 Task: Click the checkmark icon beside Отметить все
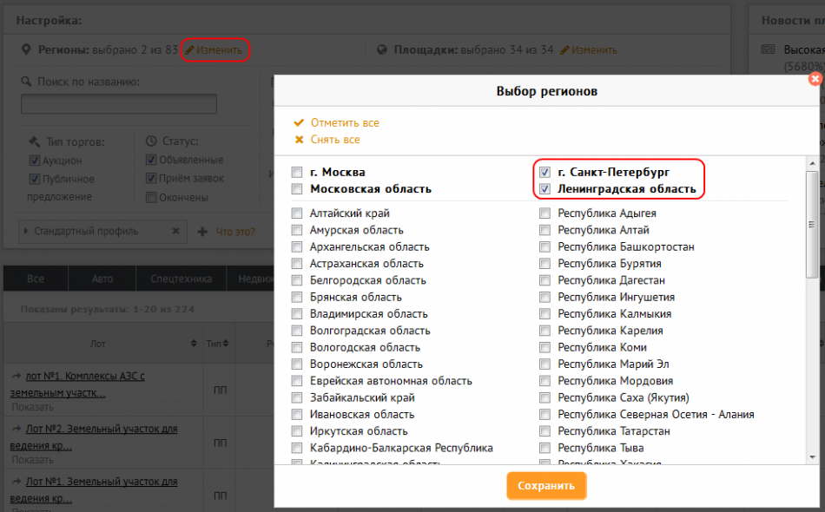click(x=299, y=122)
